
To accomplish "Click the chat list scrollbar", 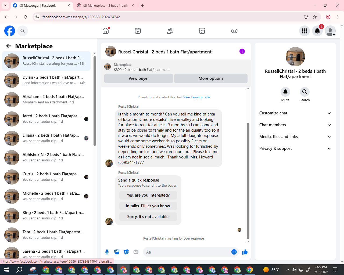I will pyautogui.click(x=95, y=101).
